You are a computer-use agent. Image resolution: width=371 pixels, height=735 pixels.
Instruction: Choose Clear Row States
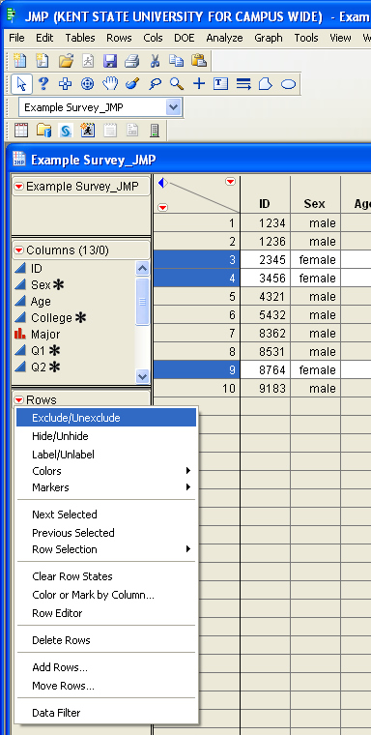click(106, 576)
